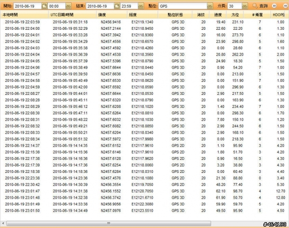Select latitude cell N2457.5972

click(111, 139)
